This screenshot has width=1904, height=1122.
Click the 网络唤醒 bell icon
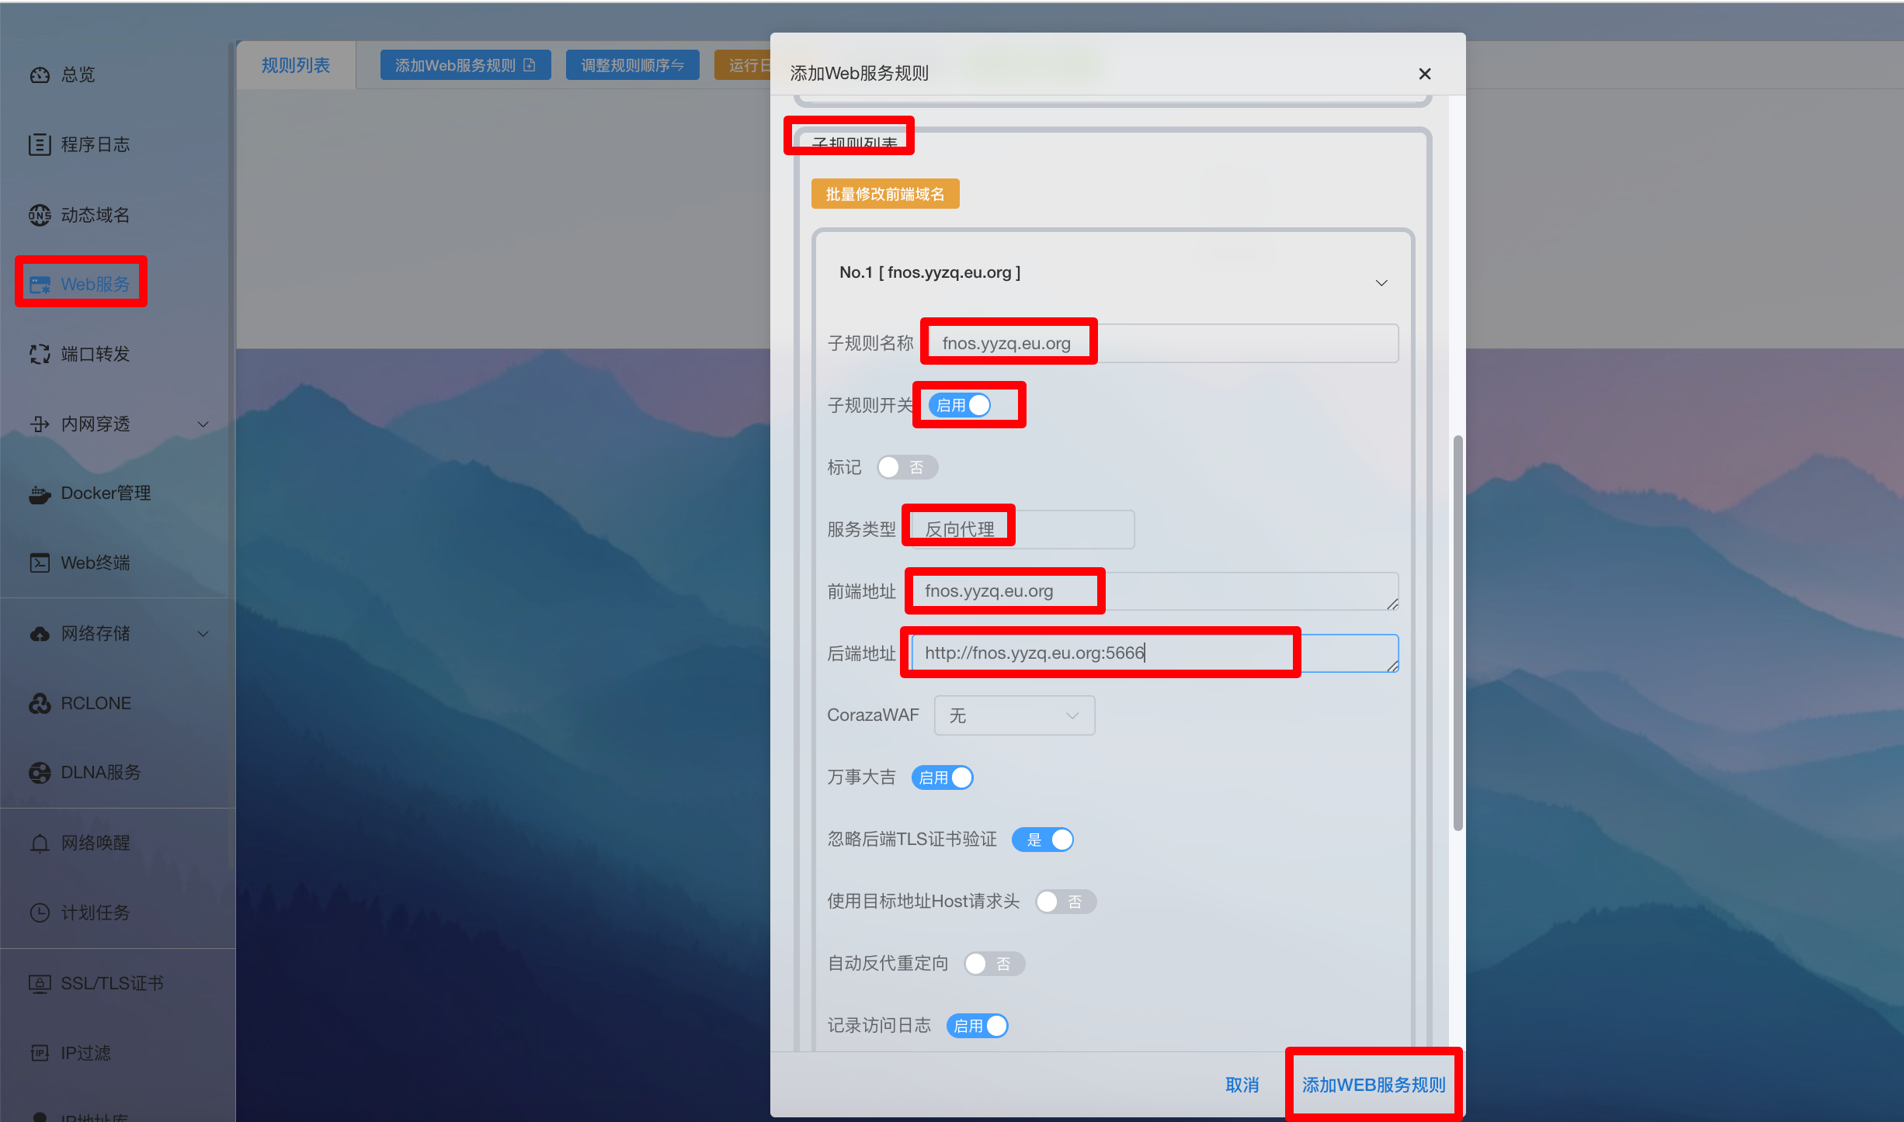(40, 843)
